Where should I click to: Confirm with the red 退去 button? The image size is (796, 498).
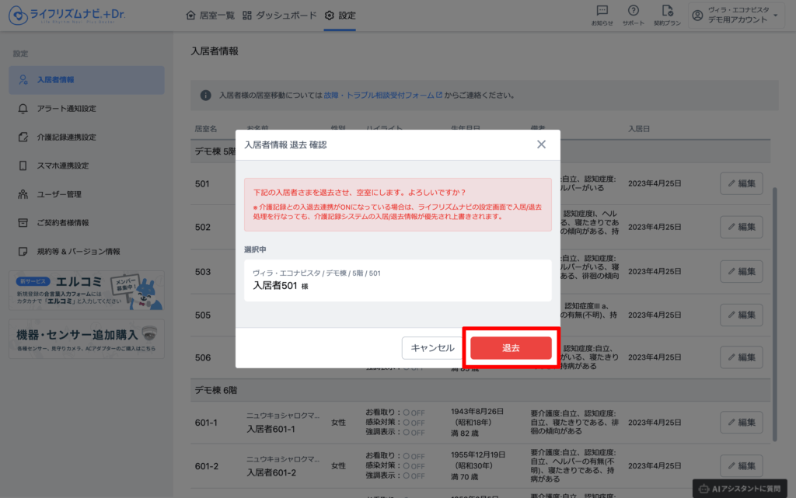(x=511, y=348)
